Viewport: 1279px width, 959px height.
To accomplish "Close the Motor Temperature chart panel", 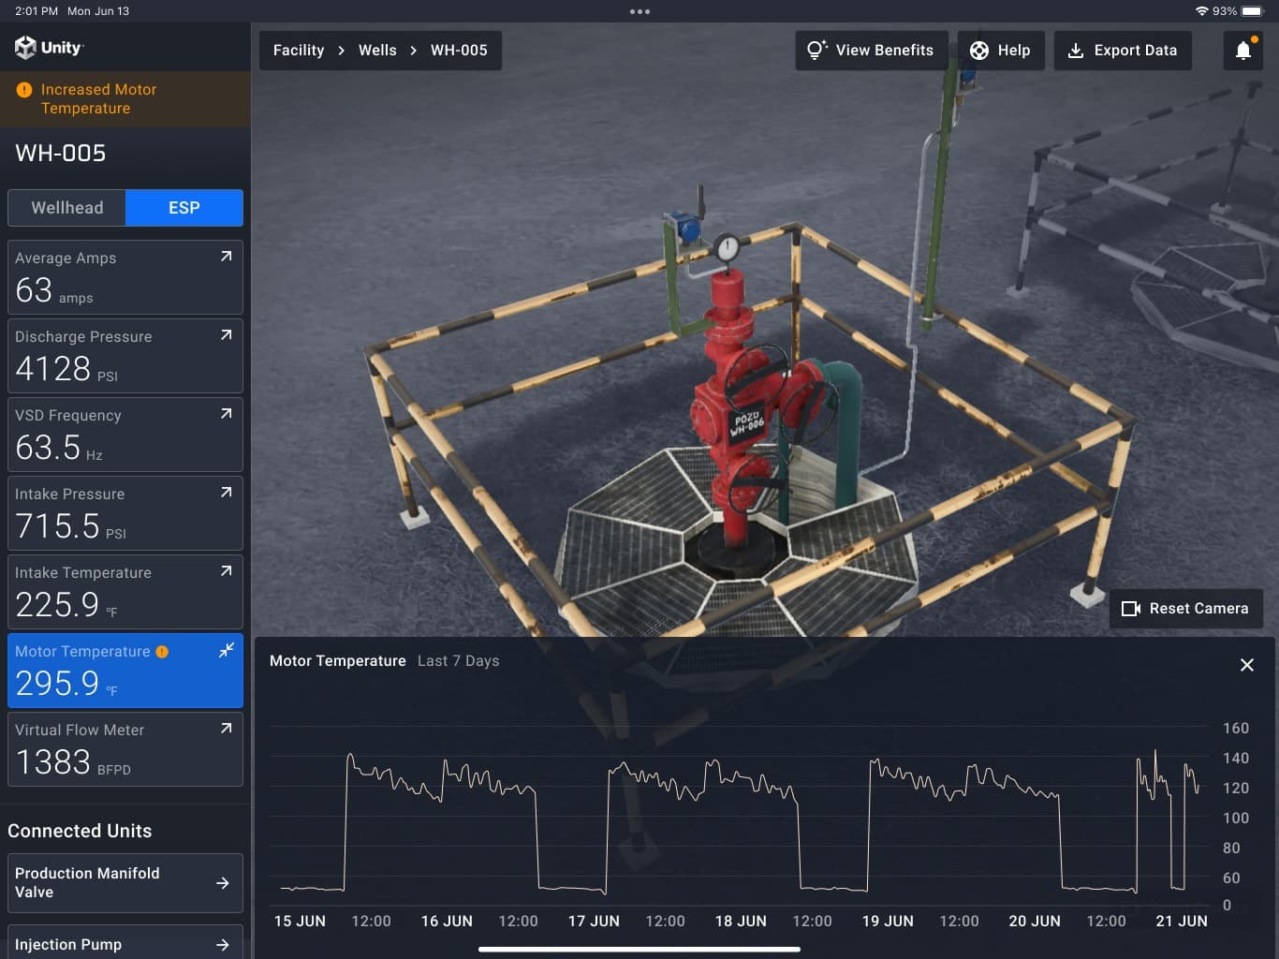I will [1246, 665].
